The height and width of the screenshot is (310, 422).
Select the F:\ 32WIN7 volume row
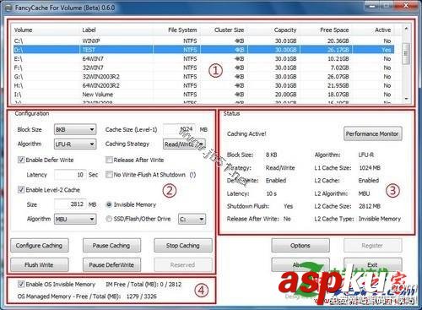203,68
